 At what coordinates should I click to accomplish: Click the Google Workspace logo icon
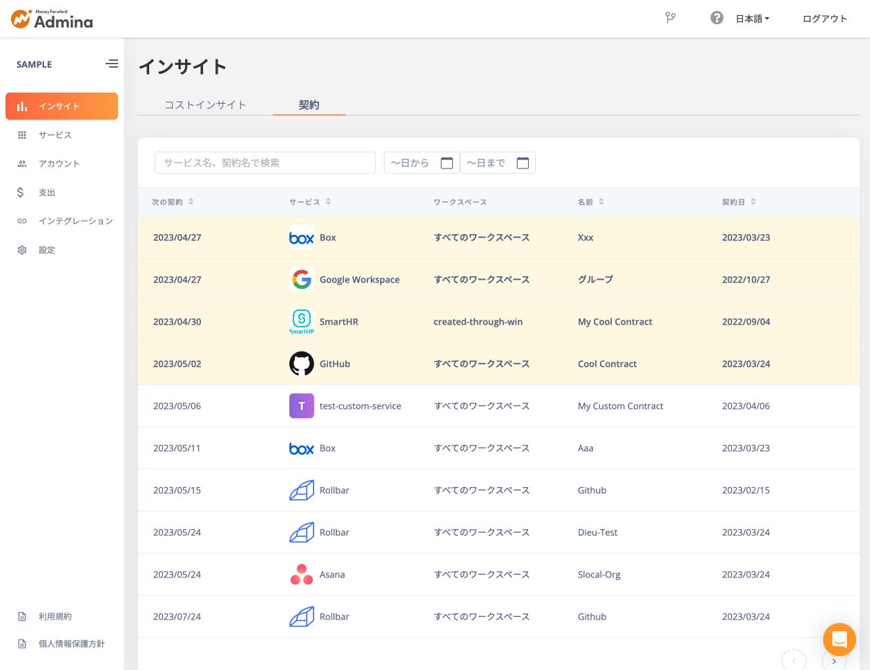301,280
